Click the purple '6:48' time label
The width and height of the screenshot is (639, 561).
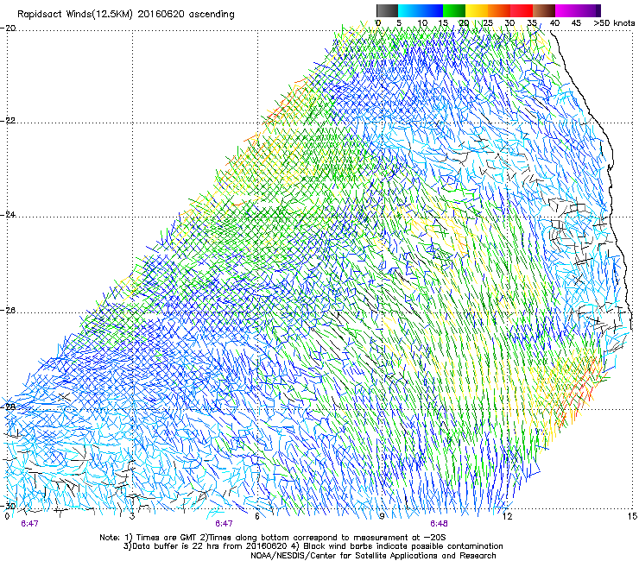coord(439,524)
